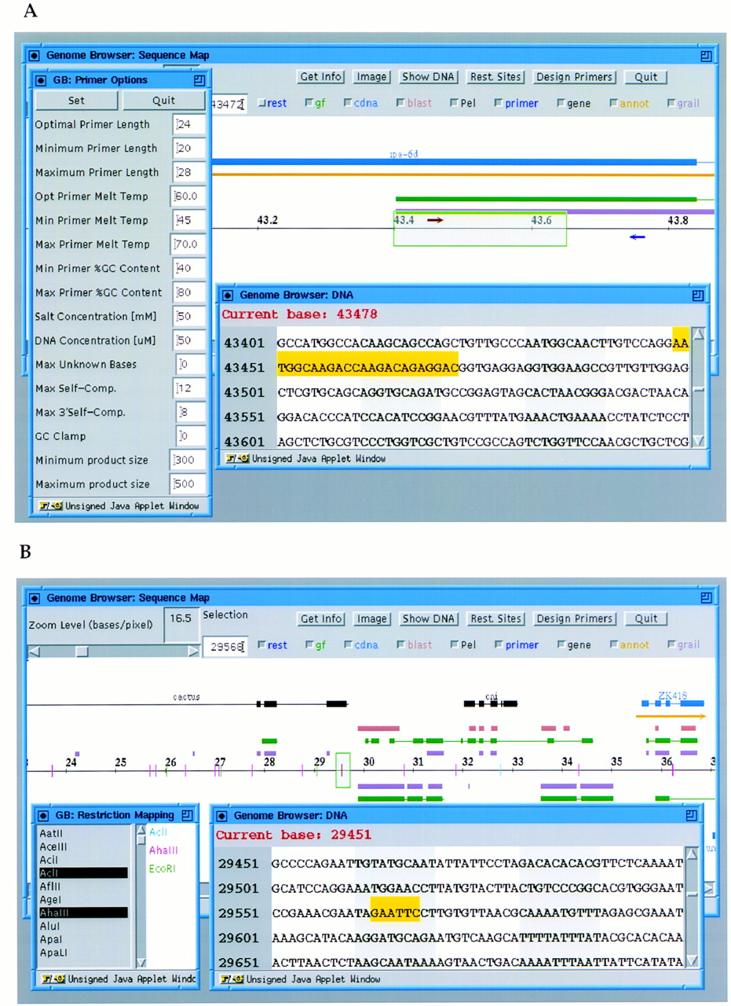731x1006 pixels.
Task: Toggle the gene checkbox in panel B
Action: 561,644
